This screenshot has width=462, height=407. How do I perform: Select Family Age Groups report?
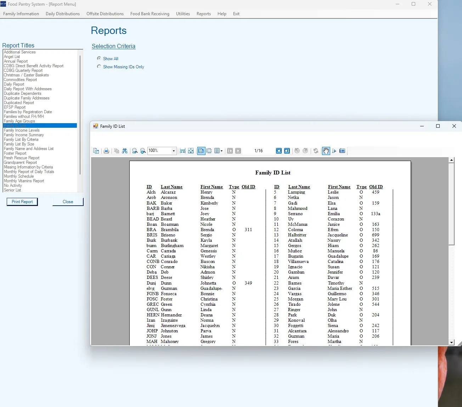tap(40, 121)
